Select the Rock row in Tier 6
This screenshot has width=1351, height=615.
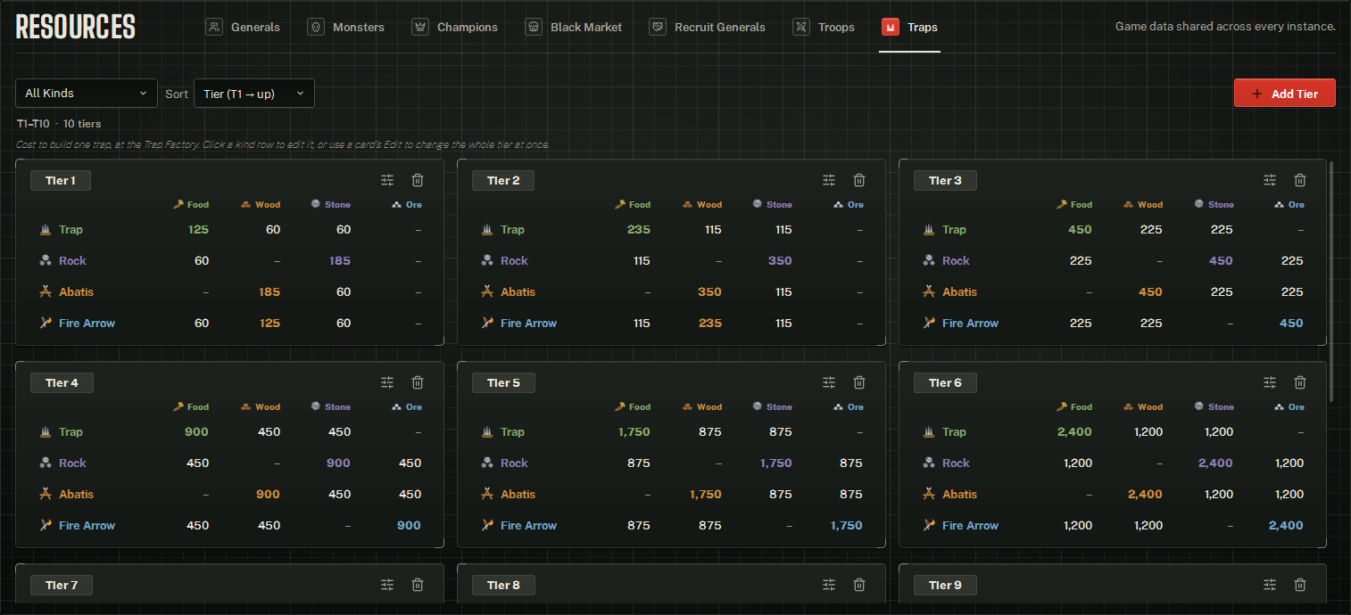point(1113,463)
